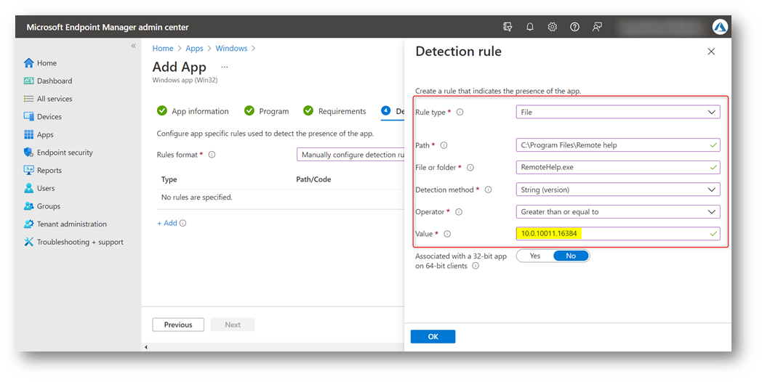
Task: Click left arrow of horizontal scrollbar
Action: pyautogui.click(x=146, y=347)
